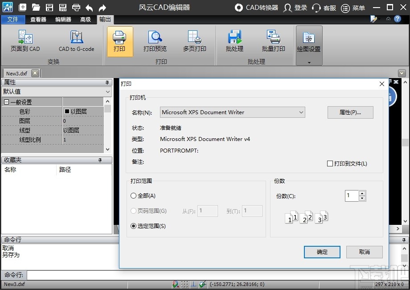Click the 从(F) page number field
Image resolution: width=410 pixels, height=290 pixels.
coord(208,211)
